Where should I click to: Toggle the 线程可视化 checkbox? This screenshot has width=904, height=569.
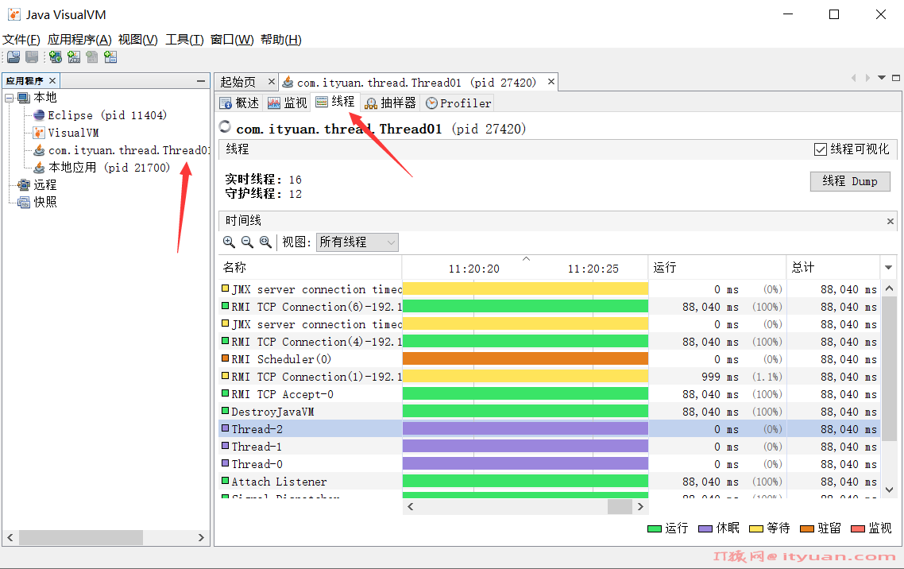point(820,149)
